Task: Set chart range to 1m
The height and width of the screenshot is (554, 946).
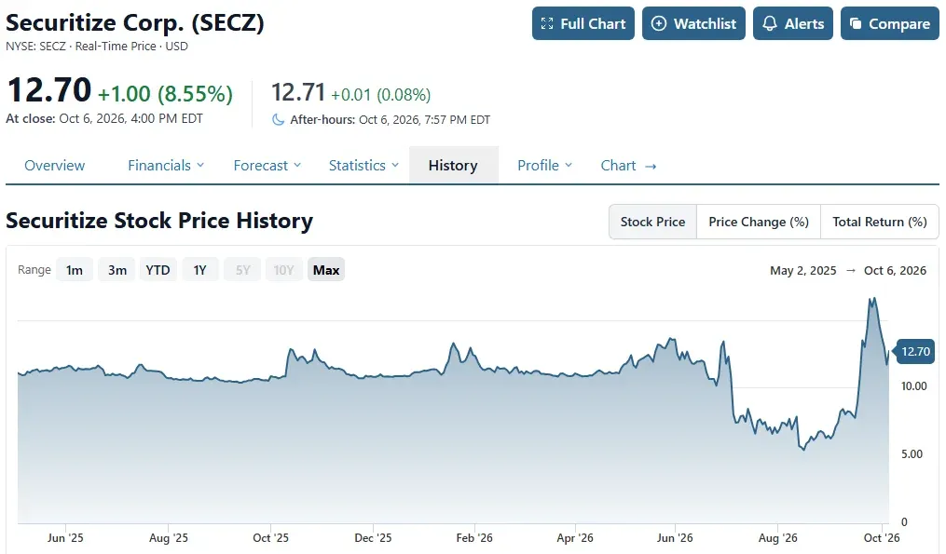Action: tap(75, 270)
